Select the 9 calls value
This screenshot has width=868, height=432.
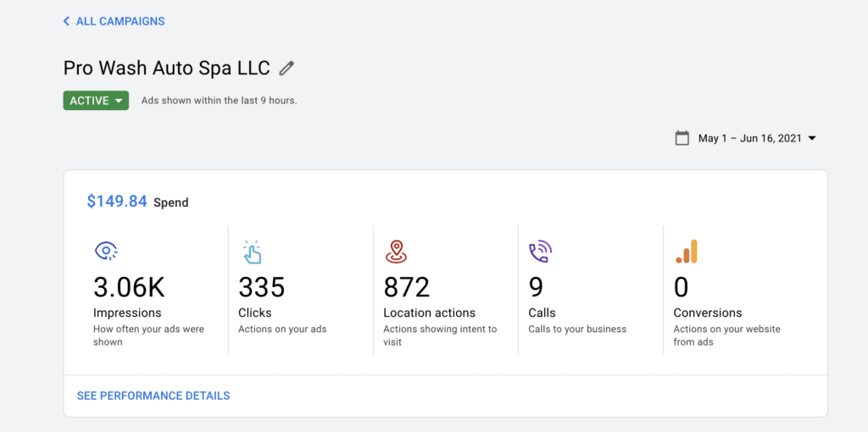click(536, 287)
